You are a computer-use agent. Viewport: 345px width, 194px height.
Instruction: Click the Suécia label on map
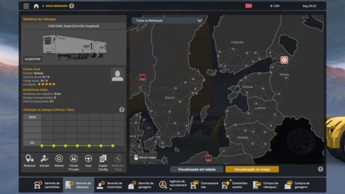pyautogui.click(x=170, y=97)
